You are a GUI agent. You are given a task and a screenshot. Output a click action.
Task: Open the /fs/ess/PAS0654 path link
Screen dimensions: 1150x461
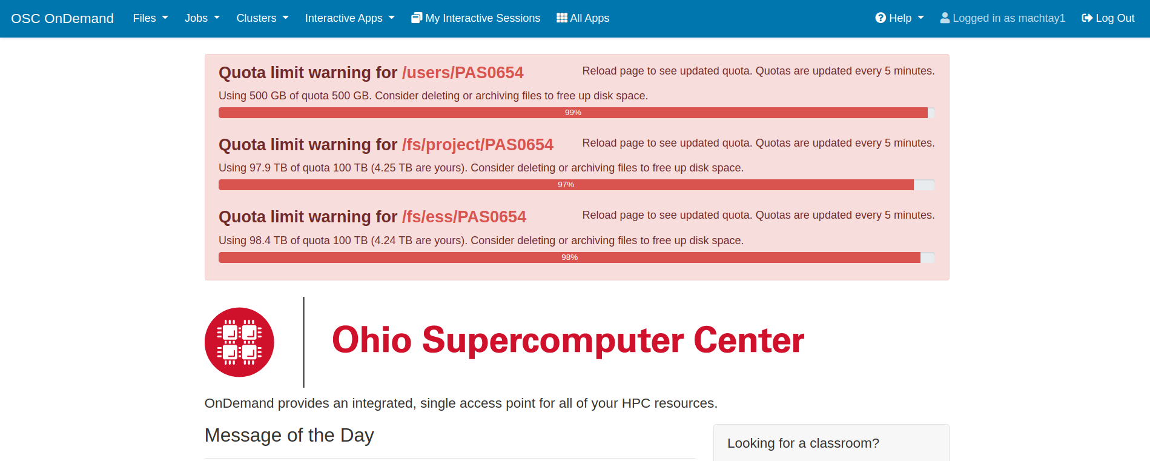pos(464,217)
